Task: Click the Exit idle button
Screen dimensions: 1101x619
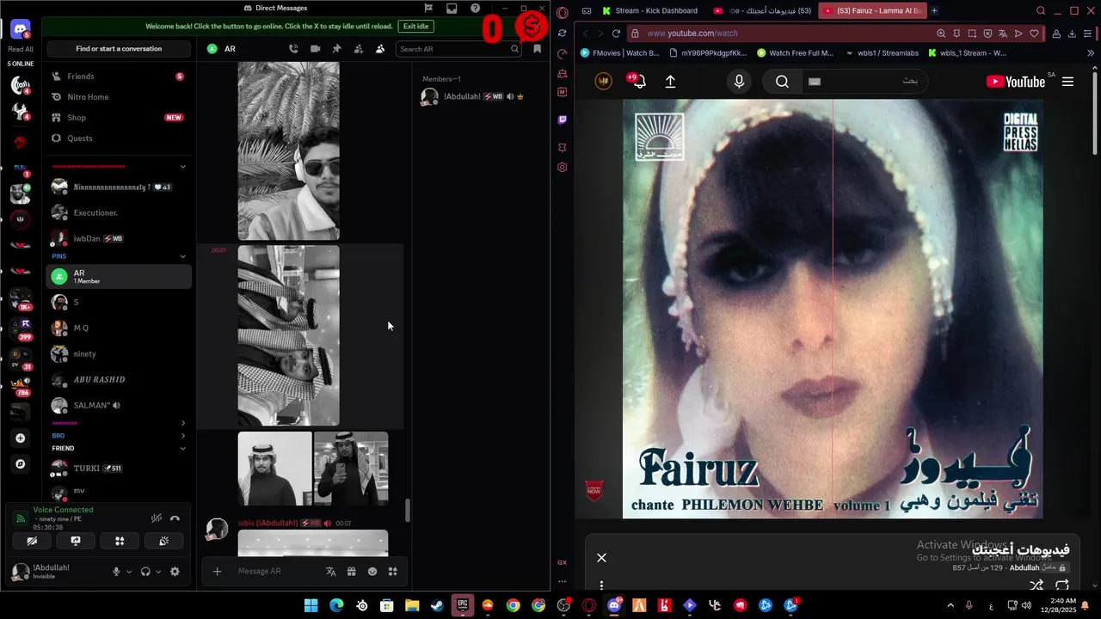Action: click(415, 27)
